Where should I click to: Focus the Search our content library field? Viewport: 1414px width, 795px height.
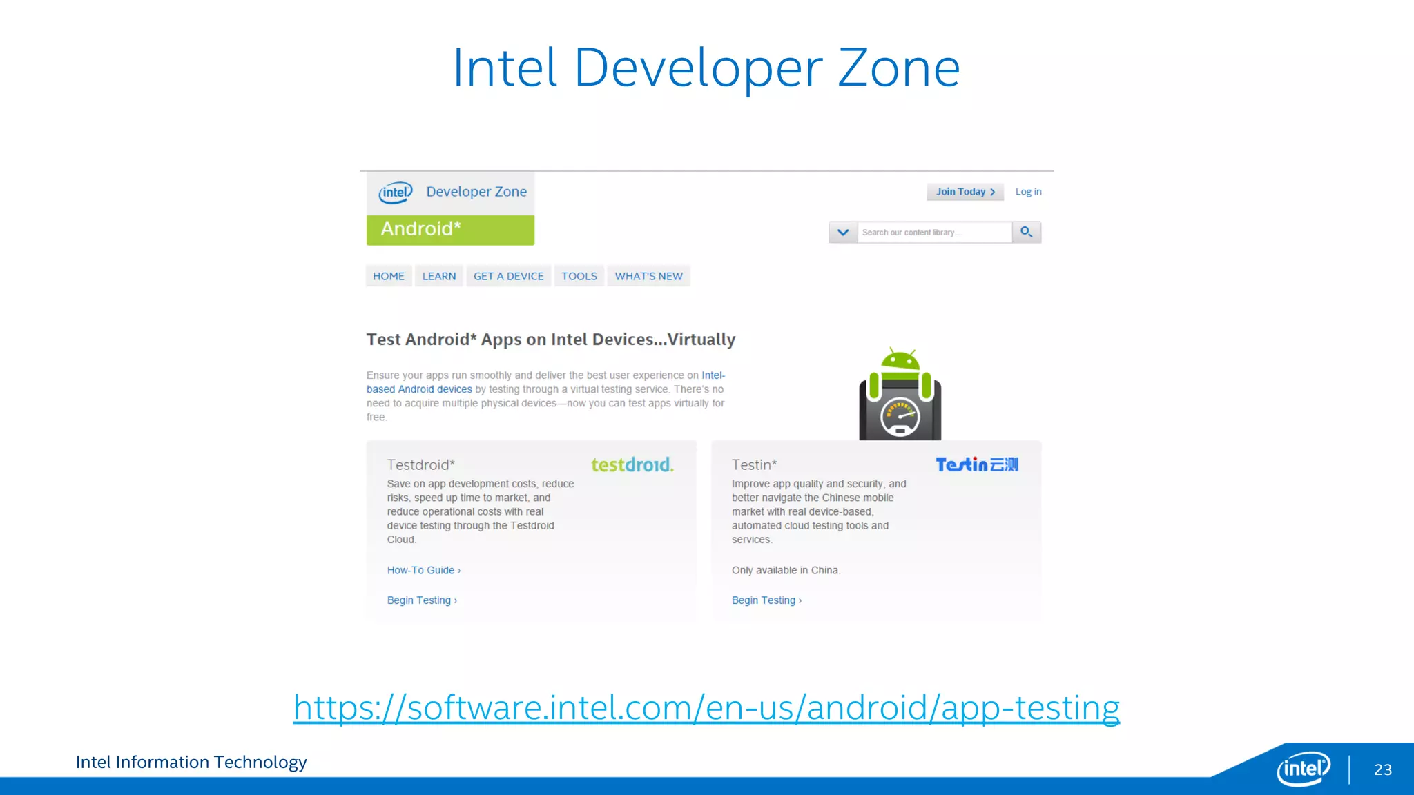pos(935,233)
